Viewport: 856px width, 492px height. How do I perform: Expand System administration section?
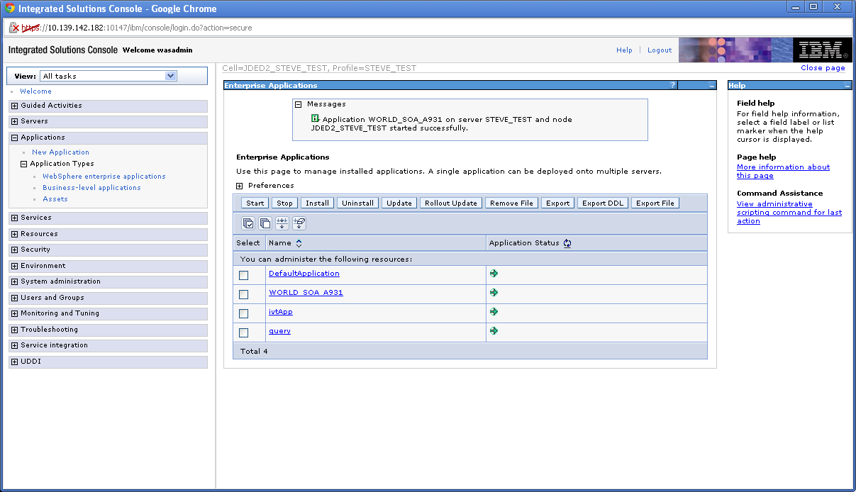point(14,281)
